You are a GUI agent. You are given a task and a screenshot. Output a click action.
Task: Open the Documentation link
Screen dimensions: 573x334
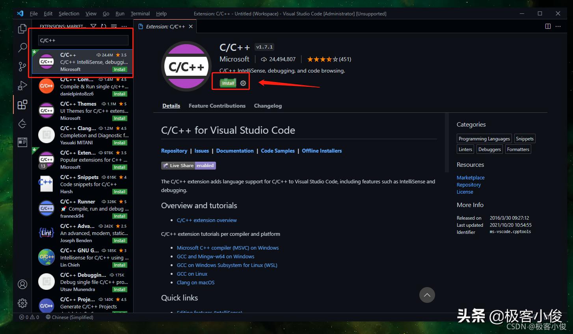pyautogui.click(x=235, y=151)
